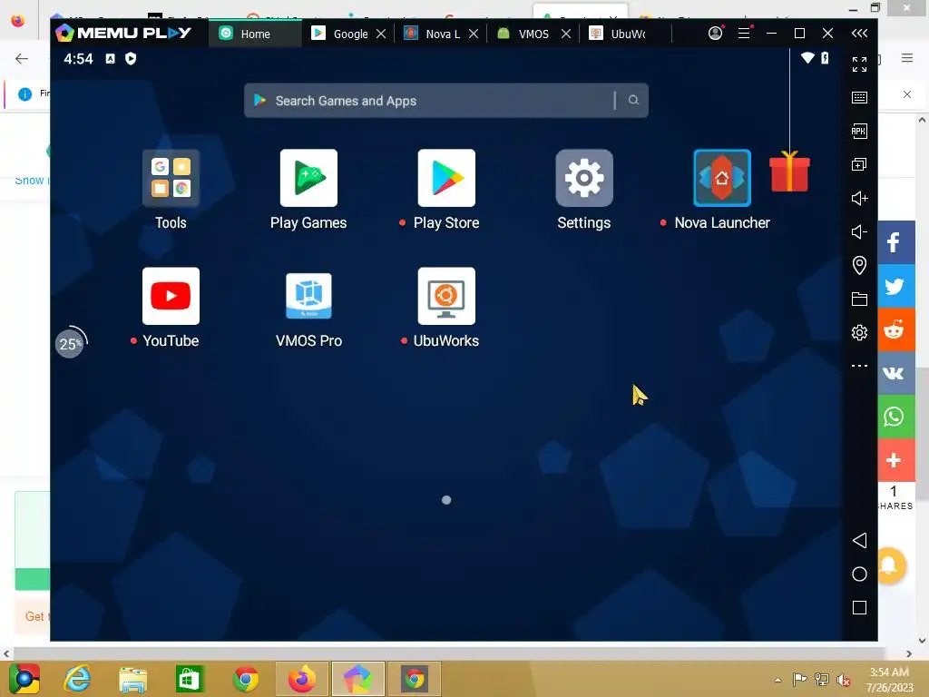Click the shield status bar icon
The height and width of the screenshot is (697, 929).
[x=131, y=58]
